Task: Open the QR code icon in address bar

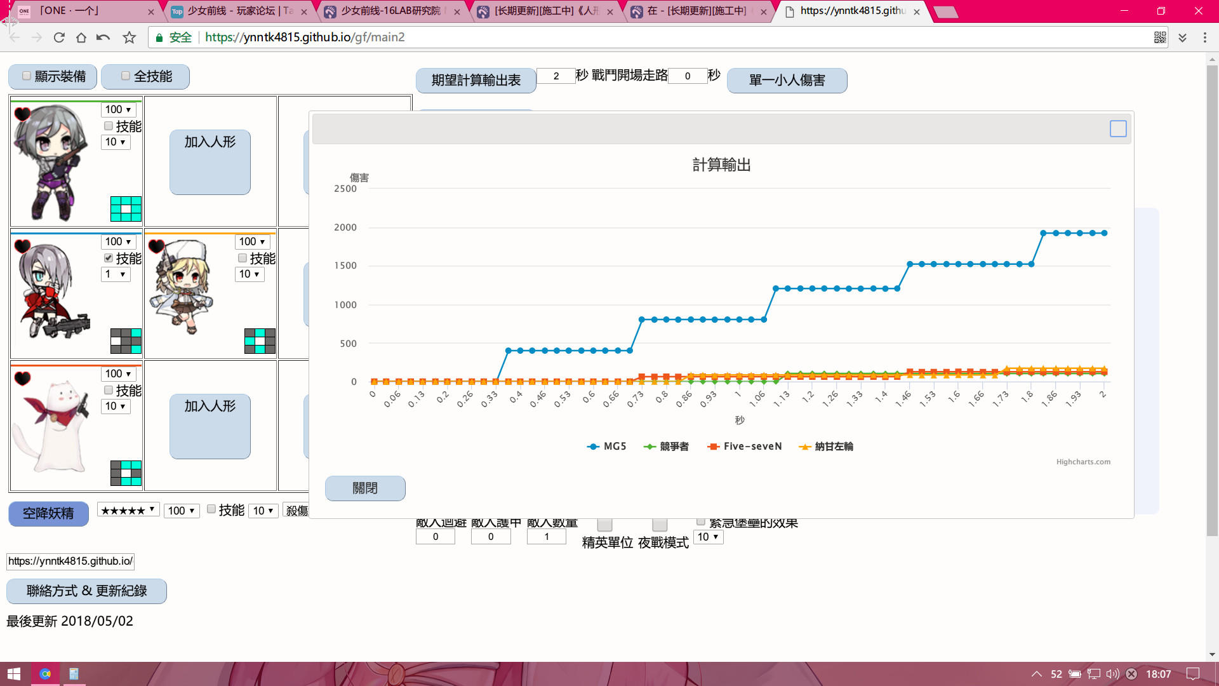Action: pos(1160,37)
